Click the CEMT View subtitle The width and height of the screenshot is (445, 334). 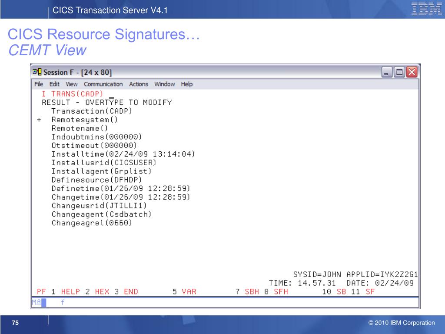47,50
